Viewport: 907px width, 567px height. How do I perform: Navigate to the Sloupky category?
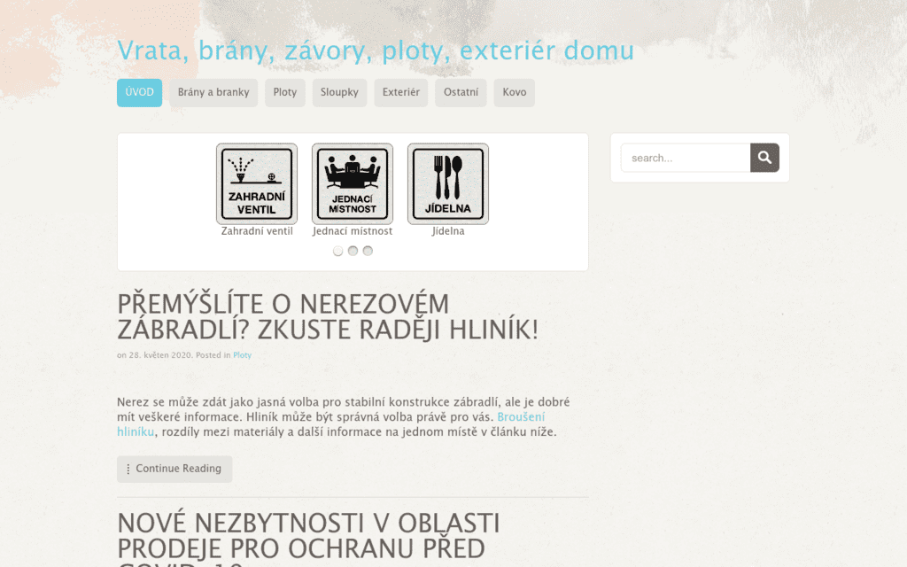point(340,93)
